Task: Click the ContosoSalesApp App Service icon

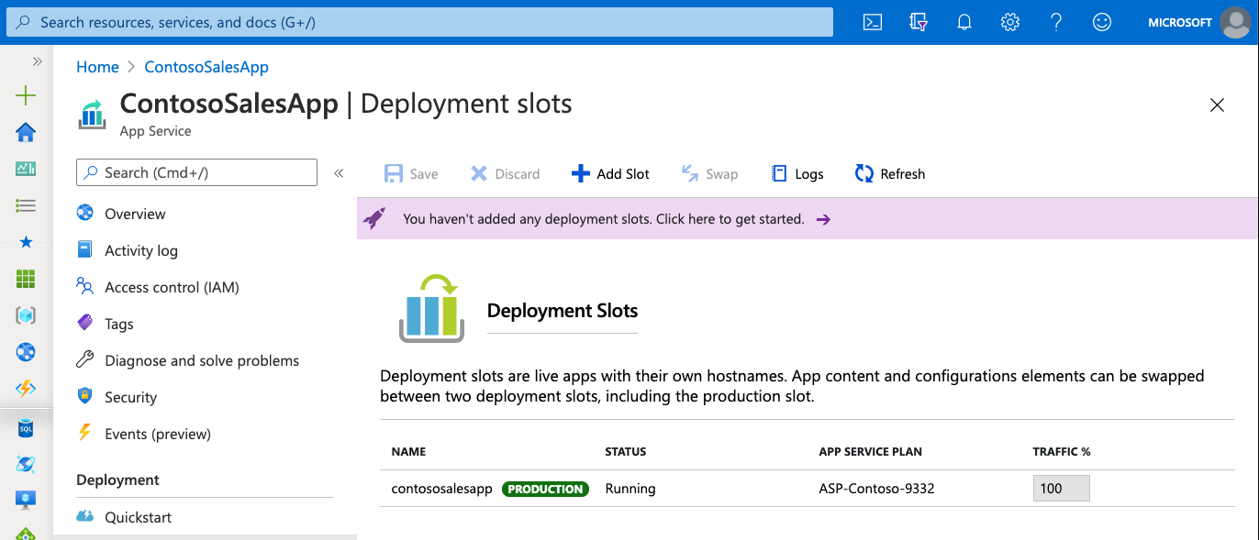Action: (x=92, y=115)
